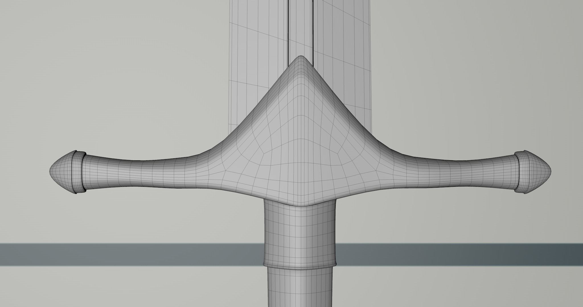Select the right crossguard end cap
Image resolution: width=583 pixels, height=307 pixels.
(x=533, y=172)
